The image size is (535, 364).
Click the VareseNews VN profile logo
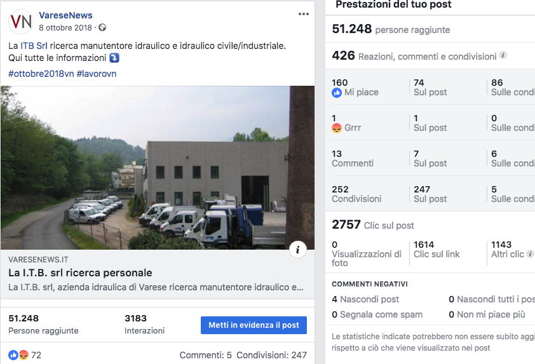(x=21, y=22)
